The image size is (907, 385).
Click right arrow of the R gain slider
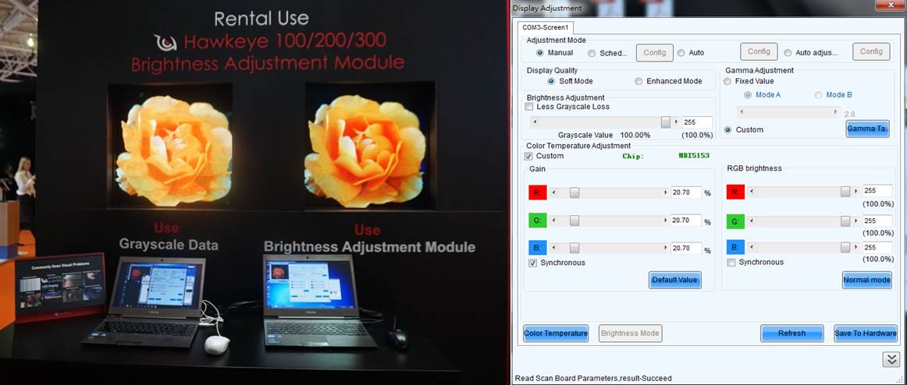click(x=665, y=192)
